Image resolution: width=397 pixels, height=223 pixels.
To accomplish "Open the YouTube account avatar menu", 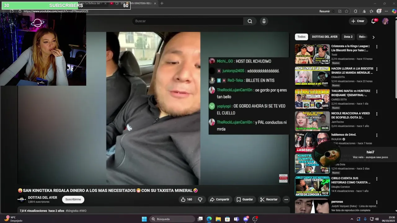I will coord(385,21).
